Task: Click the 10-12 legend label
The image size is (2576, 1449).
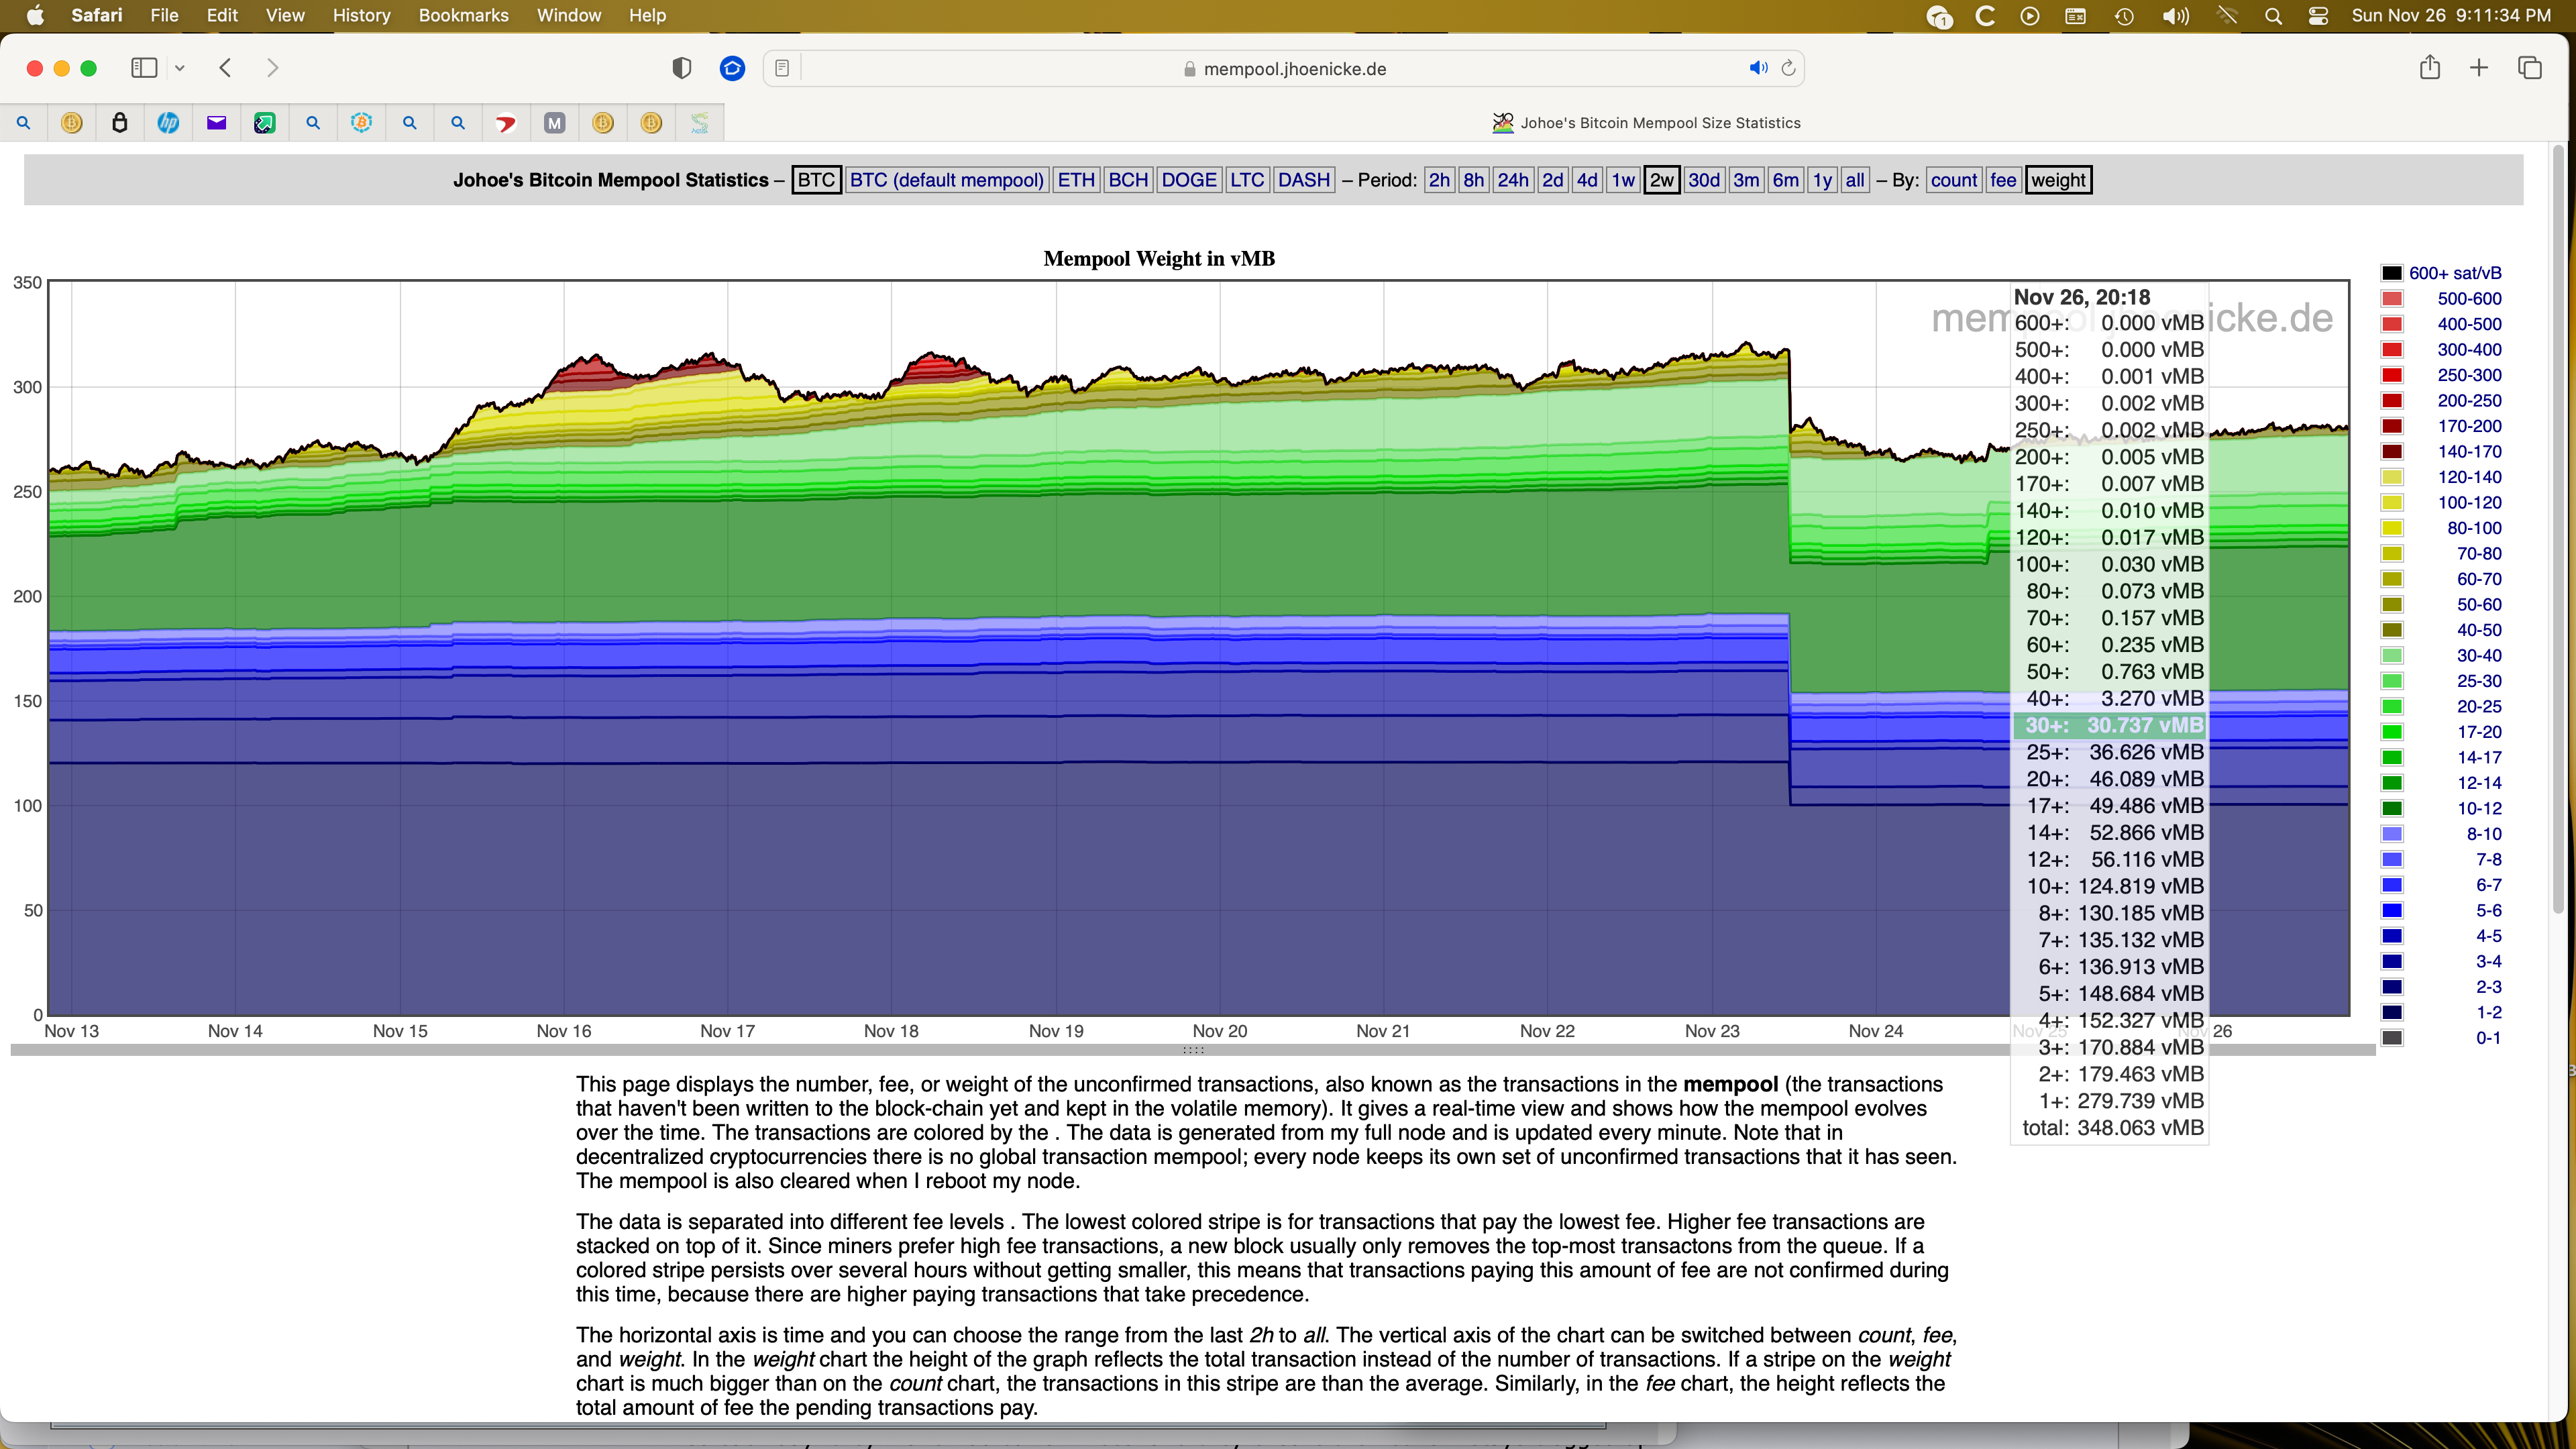Action: coord(2479,808)
